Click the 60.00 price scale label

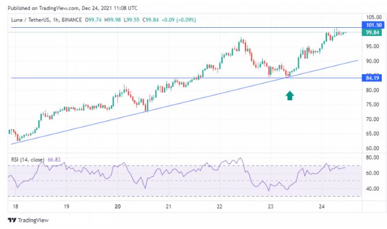point(372,148)
